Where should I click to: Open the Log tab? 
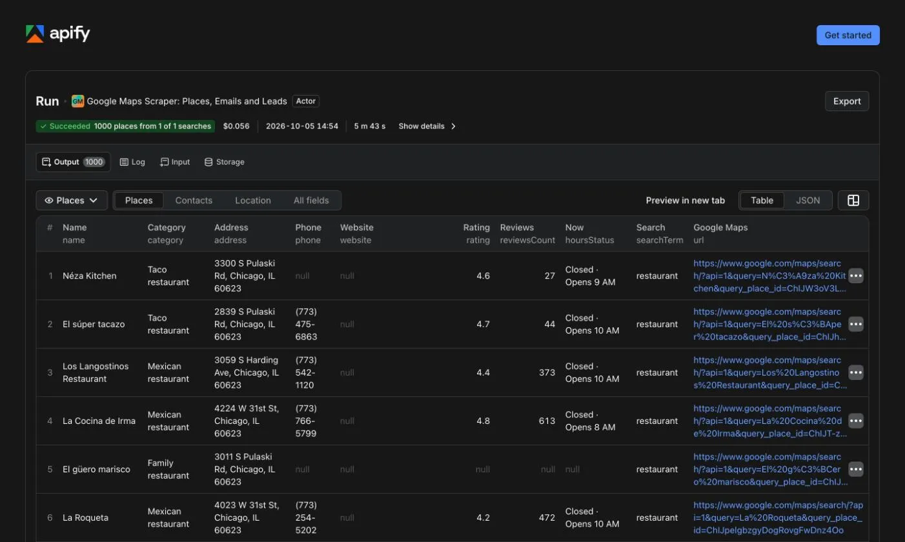point(132,162)
